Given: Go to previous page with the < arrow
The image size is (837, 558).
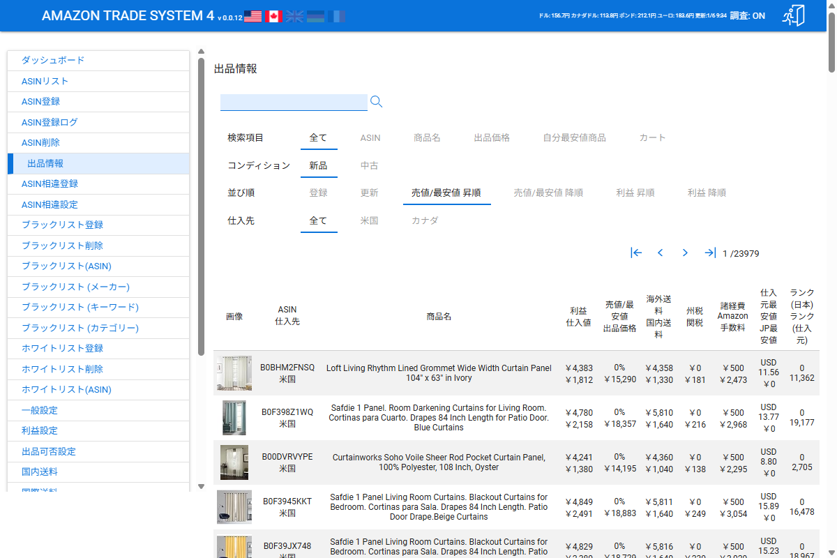Looking at the screenshot, I should click(660, 252).
